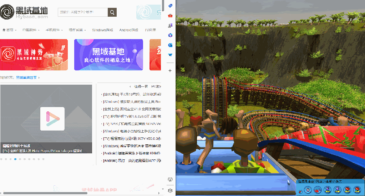Switch to previous guest, purple left arrow
Viewport: 365px width, 196px height.
(x=328, y=190)
